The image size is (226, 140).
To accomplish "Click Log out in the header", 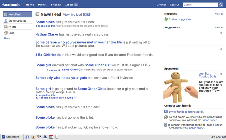I will pyautogui.click(x=175, y=5).
